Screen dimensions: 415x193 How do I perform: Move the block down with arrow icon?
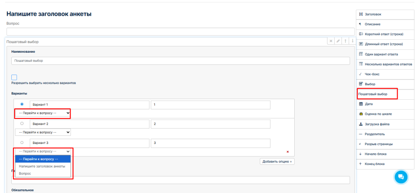(352, 41)
